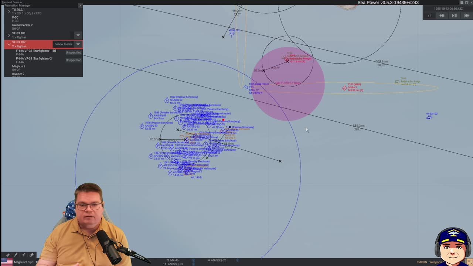Open the VF-33 101 formation dropdown arrow

tap(78, 35)
